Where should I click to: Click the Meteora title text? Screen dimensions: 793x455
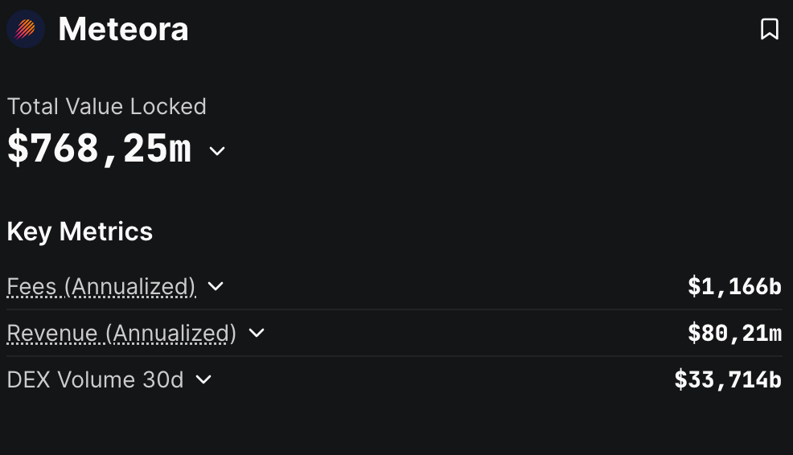tap(123, 30)
